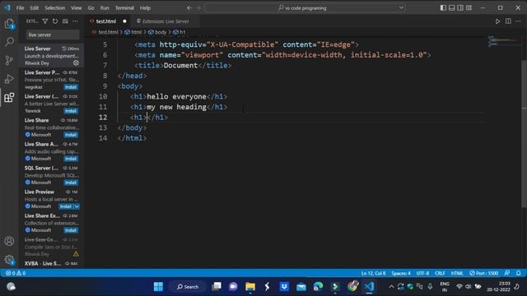
Task: Open the Manage gear icon
Action: tap(9, 260)
